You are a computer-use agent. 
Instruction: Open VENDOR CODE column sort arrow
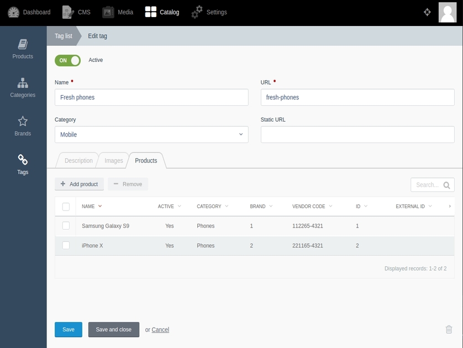coord(330,206)
